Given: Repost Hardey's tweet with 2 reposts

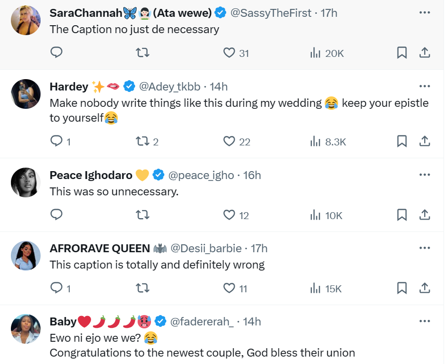Looking at the screenshot, I should tap(143, 141).
